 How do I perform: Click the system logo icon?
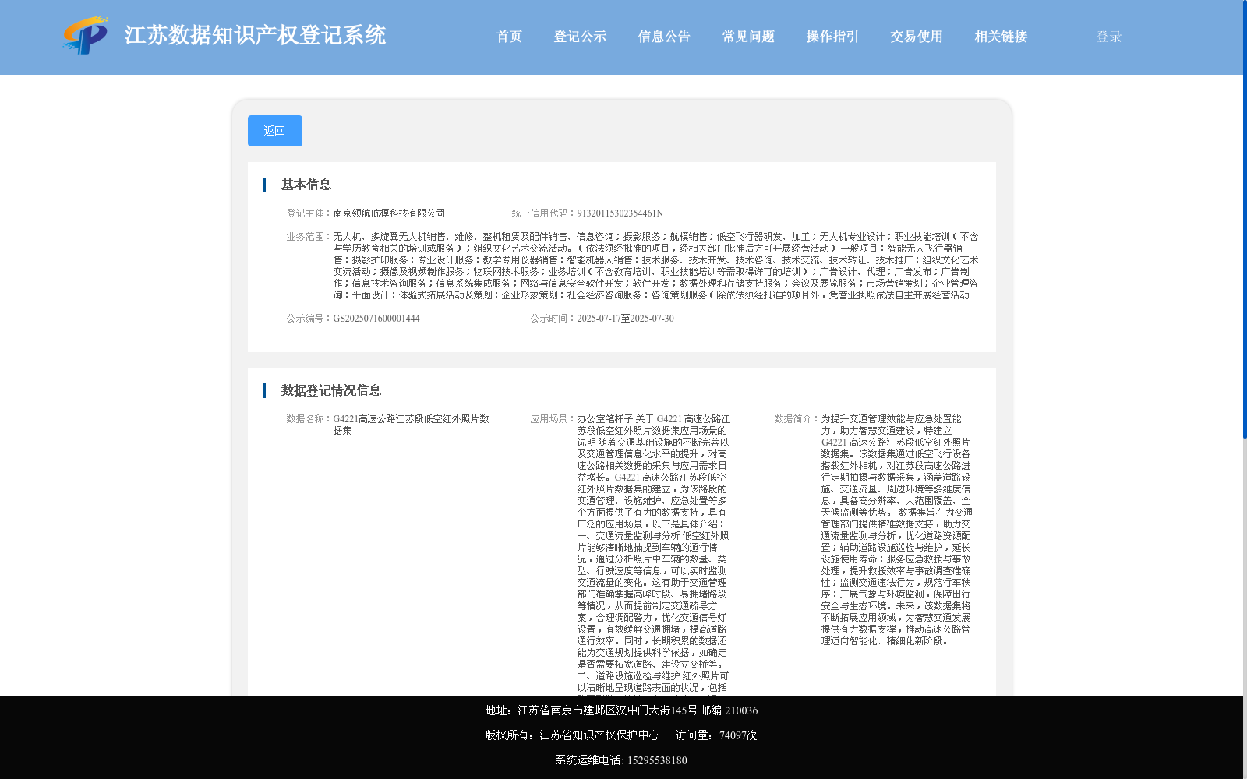[86, 35]
